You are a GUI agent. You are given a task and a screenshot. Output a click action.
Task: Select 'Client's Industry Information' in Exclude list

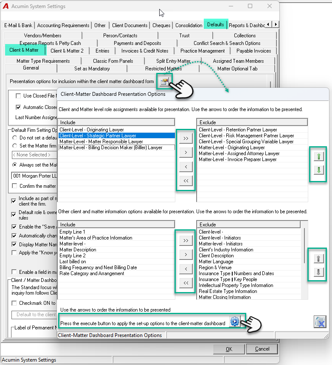tap(249, 250)
